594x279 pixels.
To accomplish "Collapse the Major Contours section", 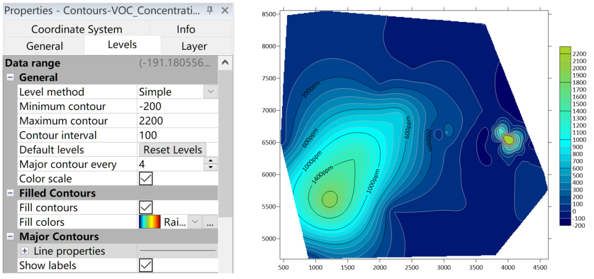I will (x=10, y=237).
